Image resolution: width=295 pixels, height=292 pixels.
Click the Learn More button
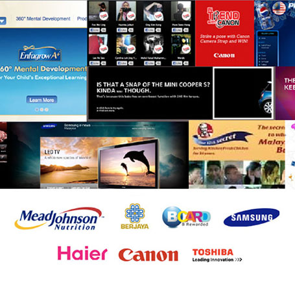click(x=41, y=100)
